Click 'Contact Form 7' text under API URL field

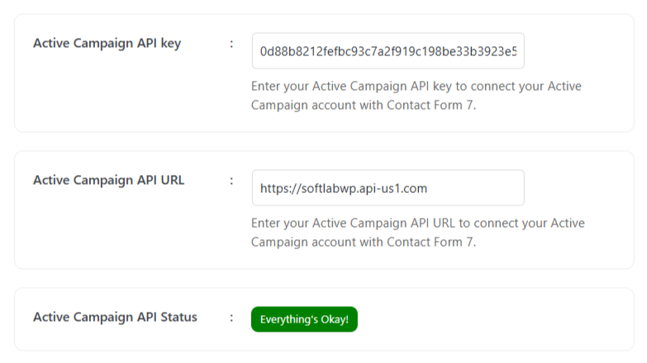pyautogui.click(x=431, y=242)
